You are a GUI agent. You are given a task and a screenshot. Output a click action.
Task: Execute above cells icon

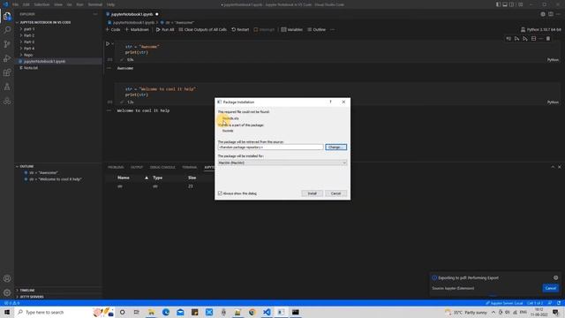click(516, 39)
